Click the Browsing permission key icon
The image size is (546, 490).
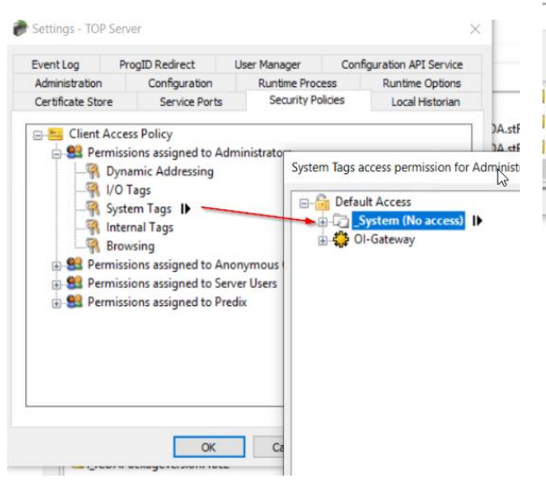pyautogui.click(x=92, y=246)
